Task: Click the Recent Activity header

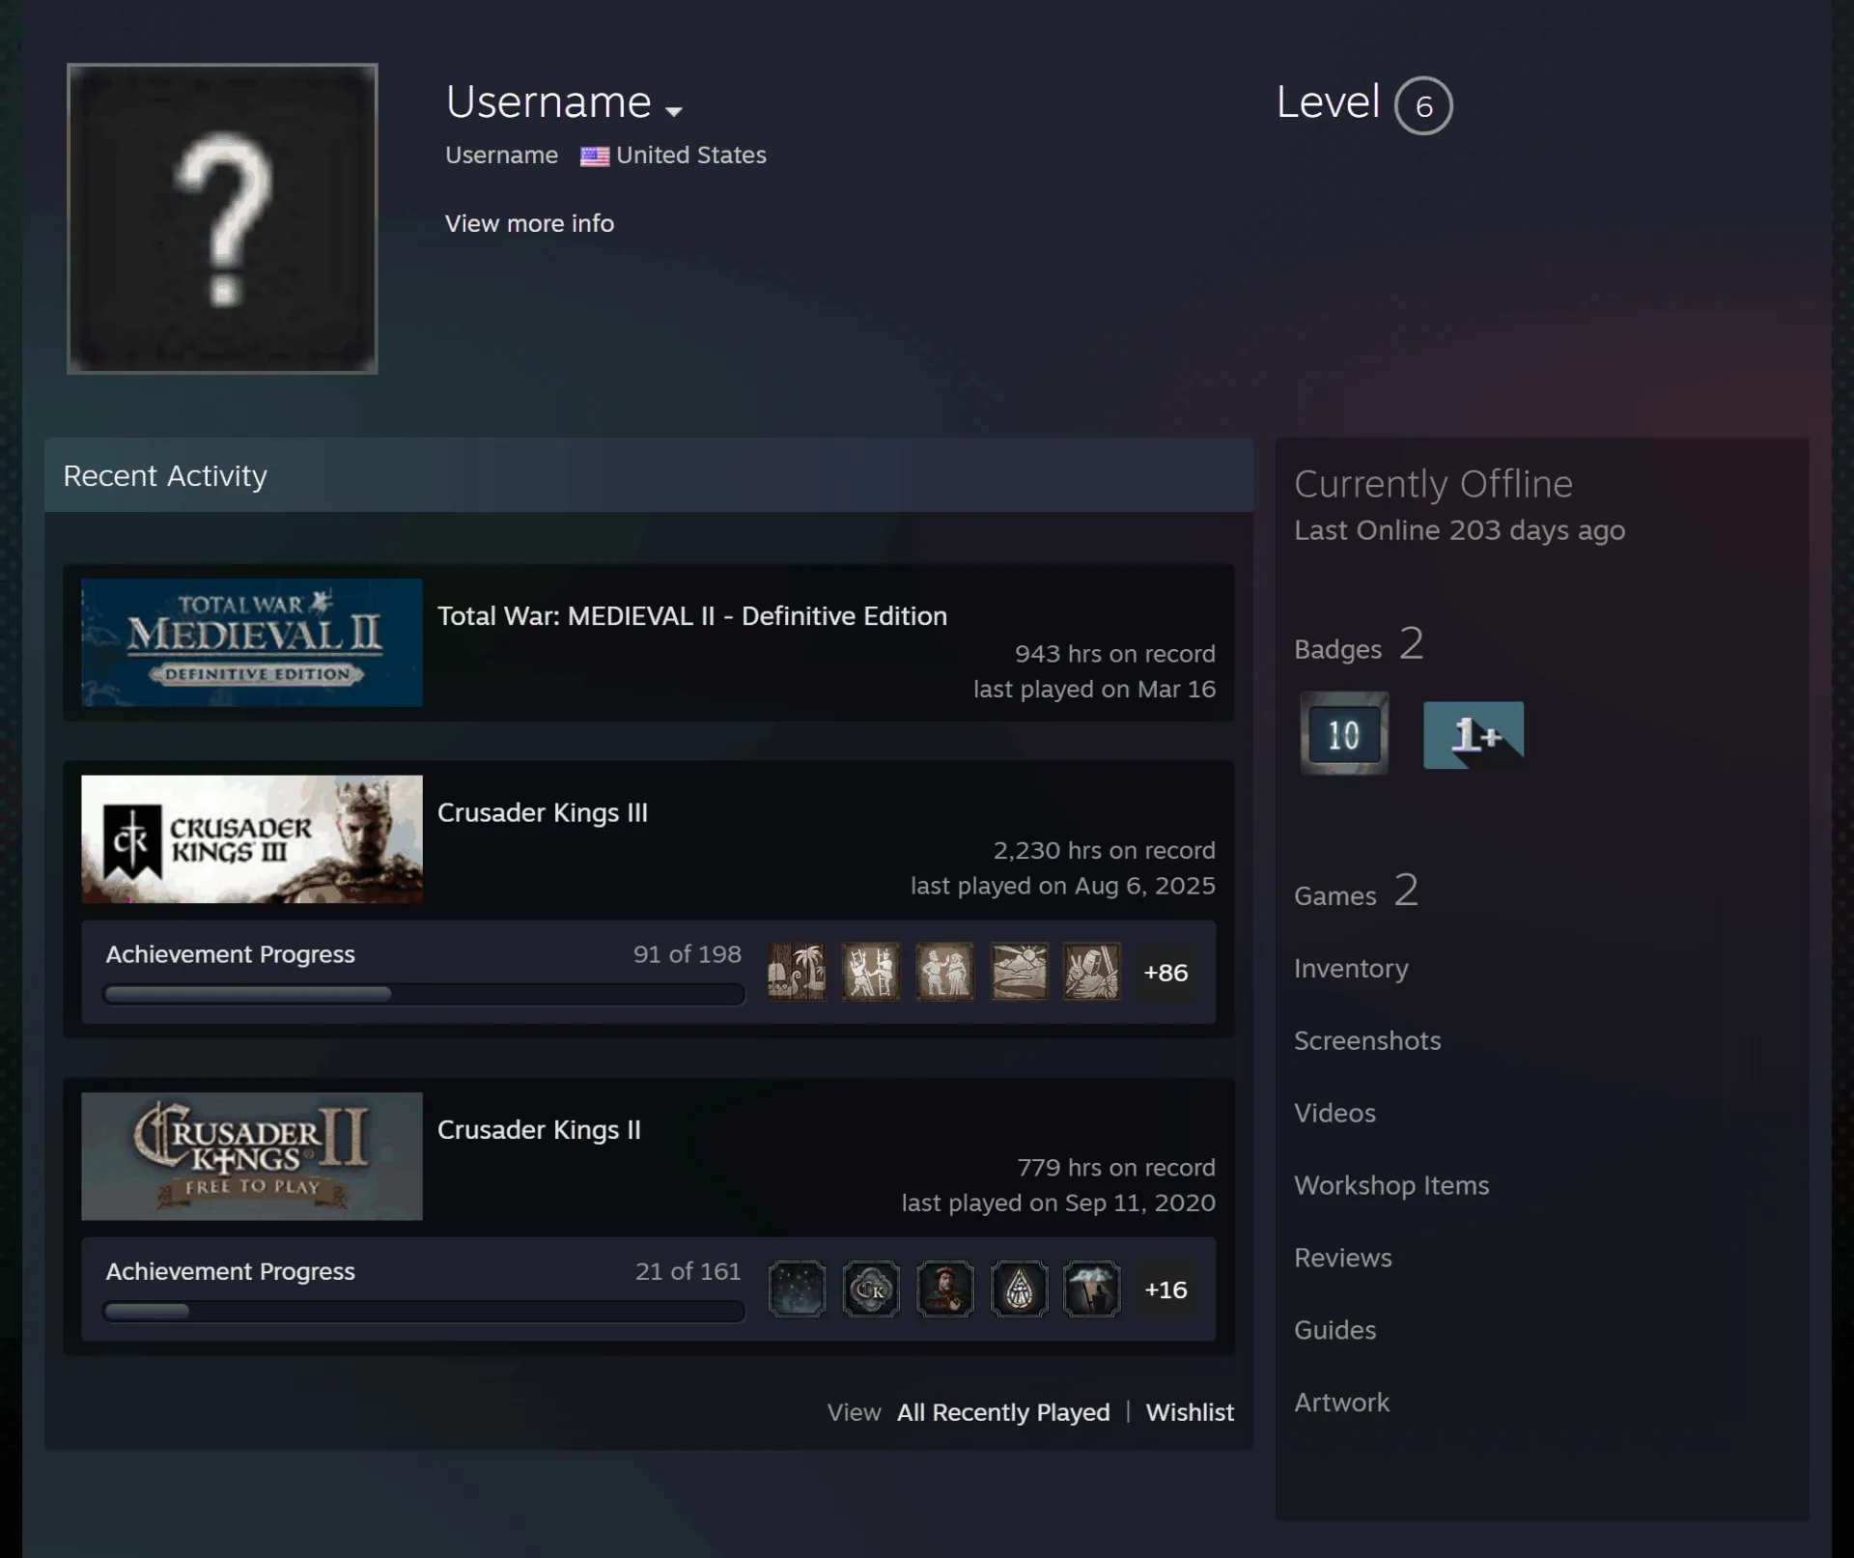Action: click(649, 475)
